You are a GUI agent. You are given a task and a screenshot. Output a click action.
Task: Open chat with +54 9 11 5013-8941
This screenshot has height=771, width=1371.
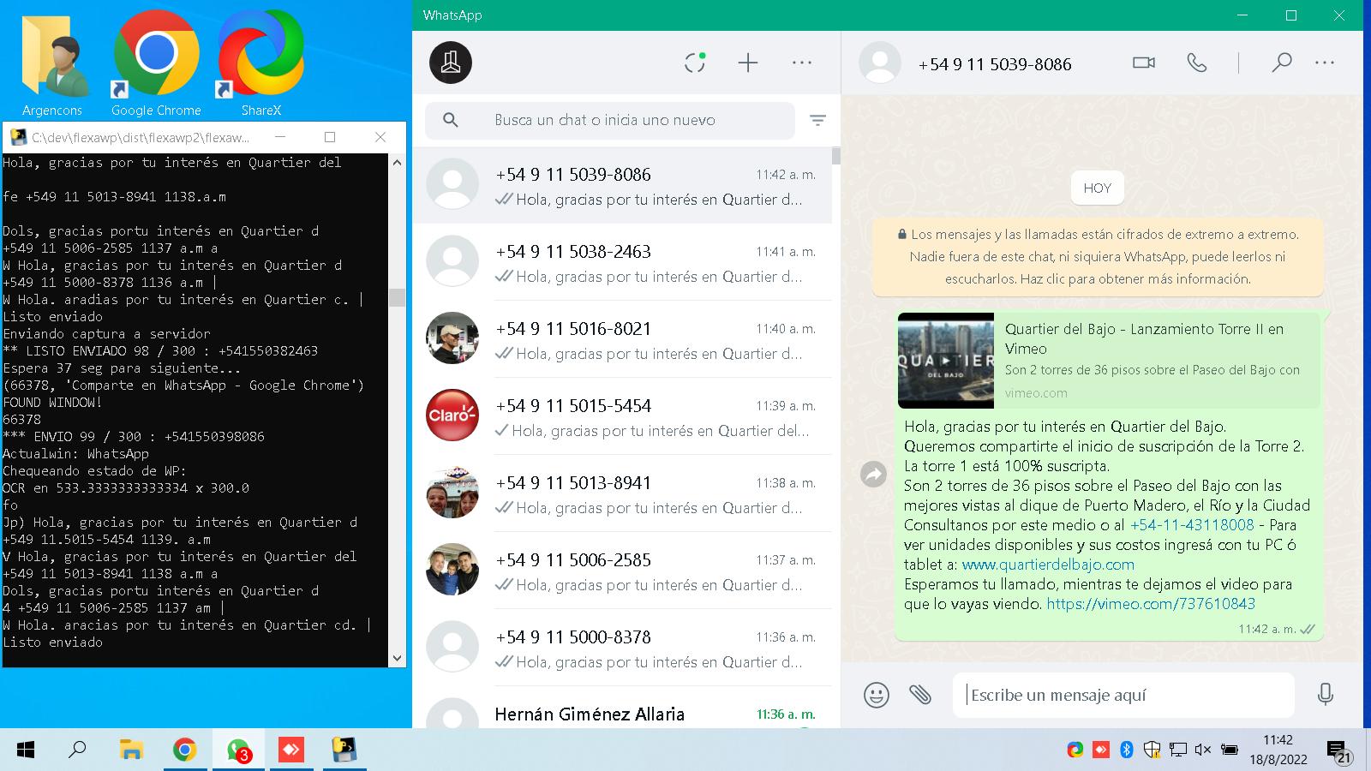622,493
